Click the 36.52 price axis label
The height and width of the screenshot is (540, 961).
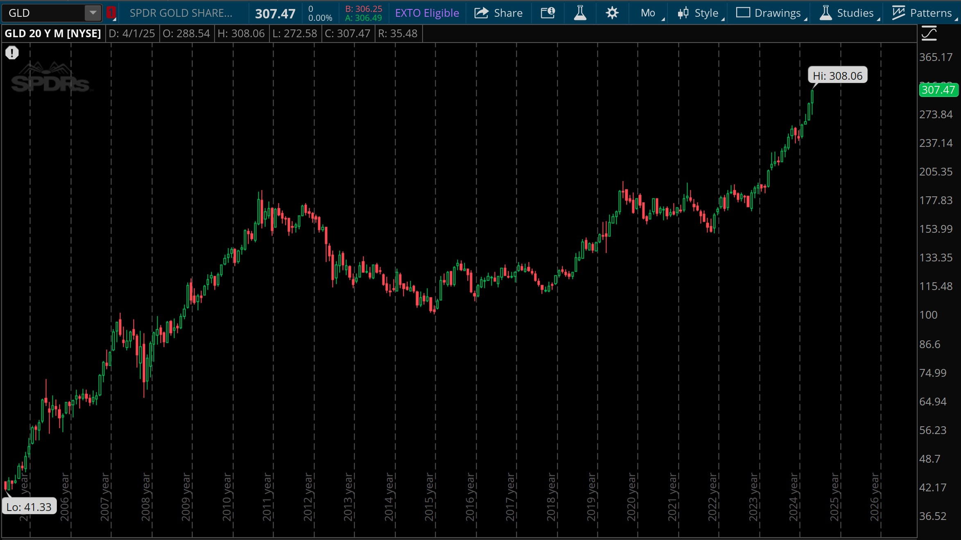pos(933,516)
